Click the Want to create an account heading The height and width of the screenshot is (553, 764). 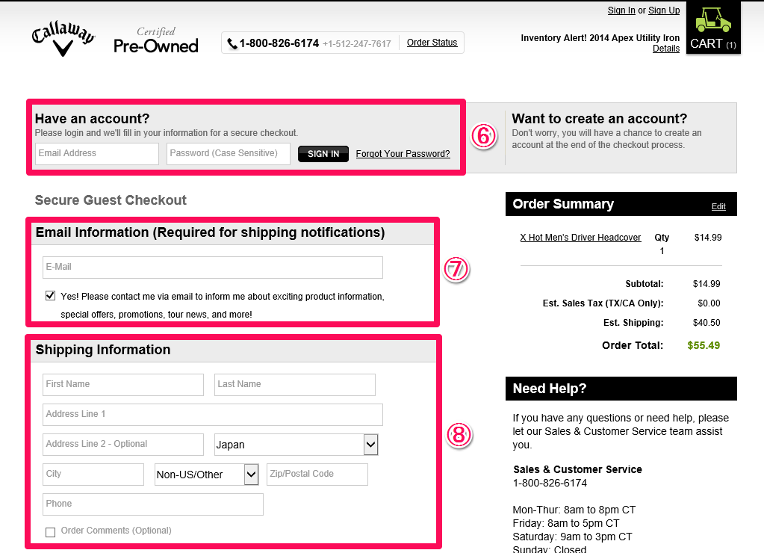point(599,119)
